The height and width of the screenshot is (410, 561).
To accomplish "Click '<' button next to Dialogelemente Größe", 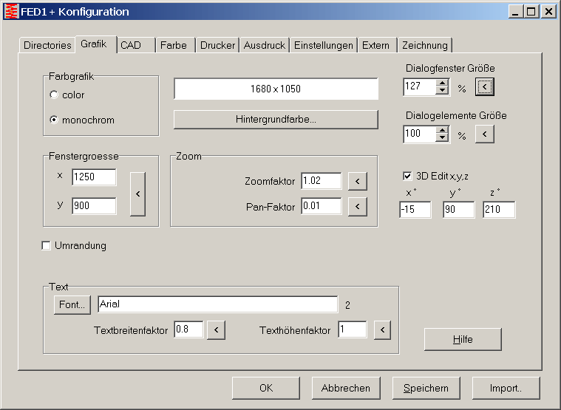I will click(x=484, y=134).
